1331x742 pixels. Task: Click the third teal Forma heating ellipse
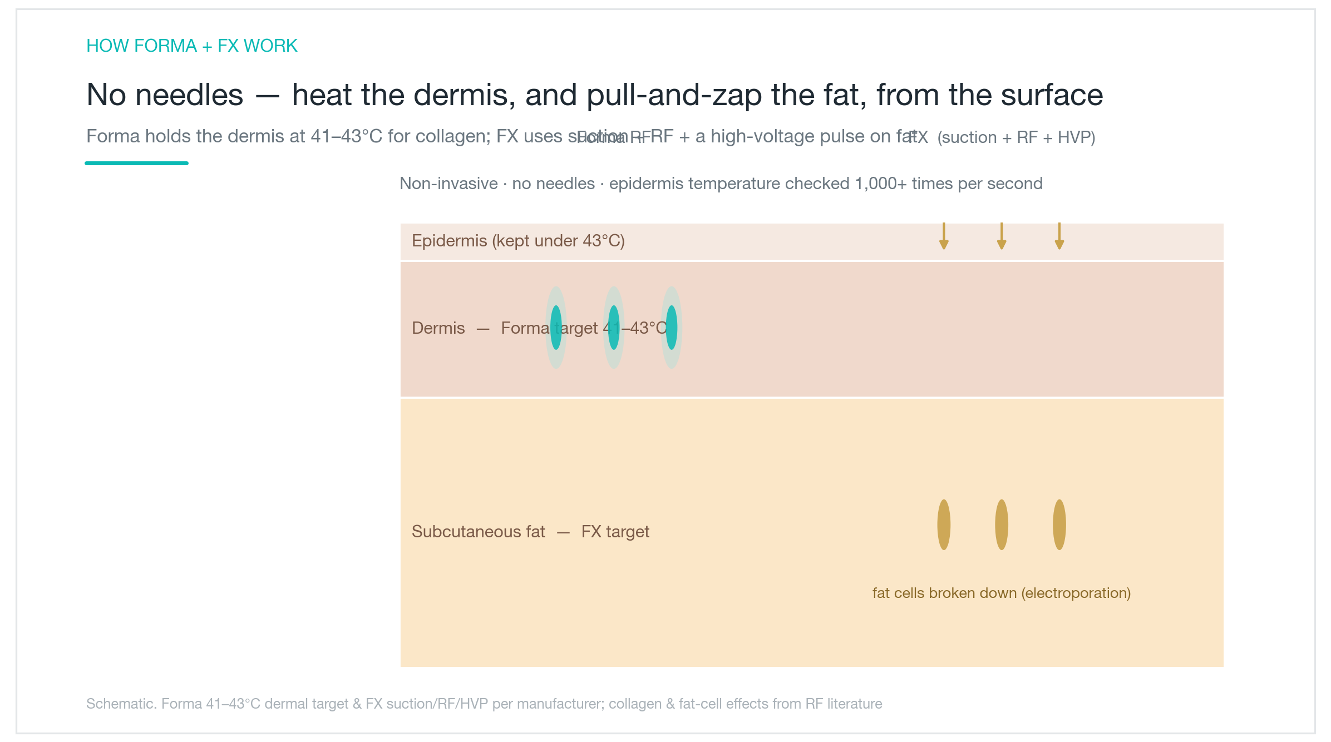coord(672,328)
